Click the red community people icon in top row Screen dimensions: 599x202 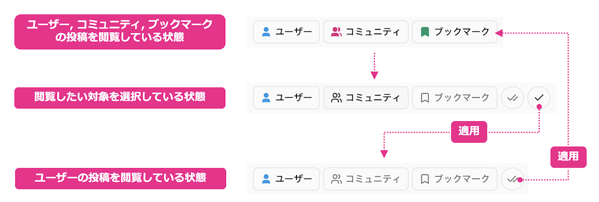(336, 32)
